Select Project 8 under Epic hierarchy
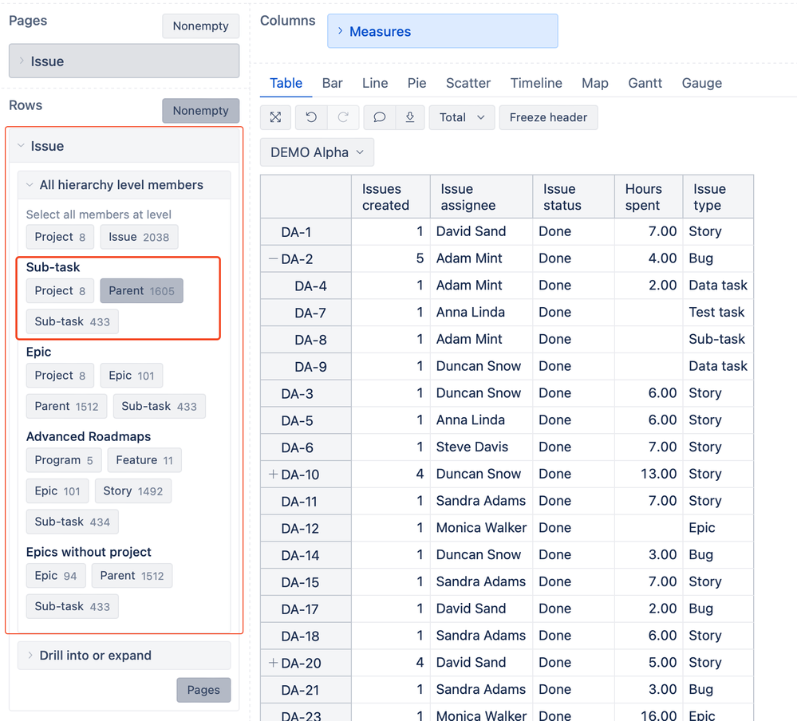The height and width of the screenshot is (721, 797). (60, 376)
